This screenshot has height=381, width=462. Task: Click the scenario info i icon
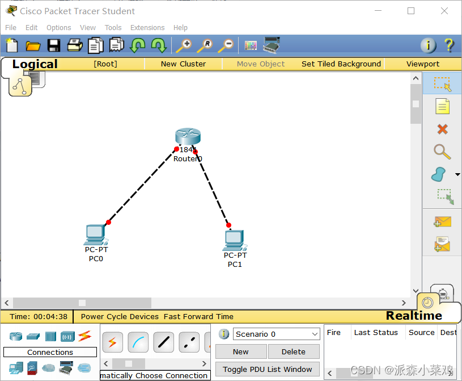click(224, 334)
